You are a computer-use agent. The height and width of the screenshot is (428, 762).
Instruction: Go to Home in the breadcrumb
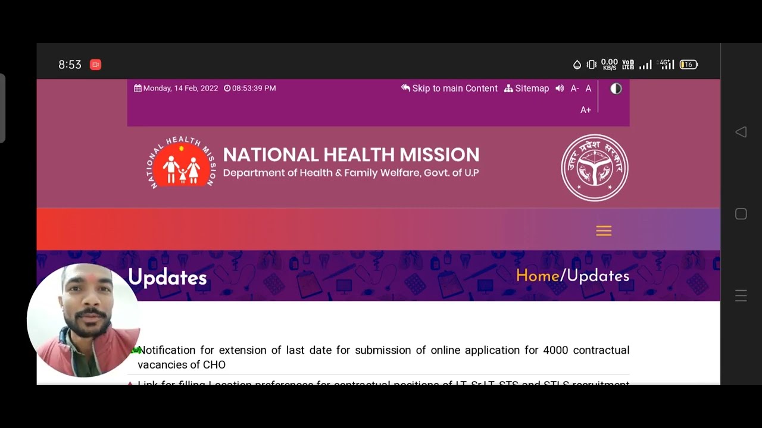(x=538, y=276)
